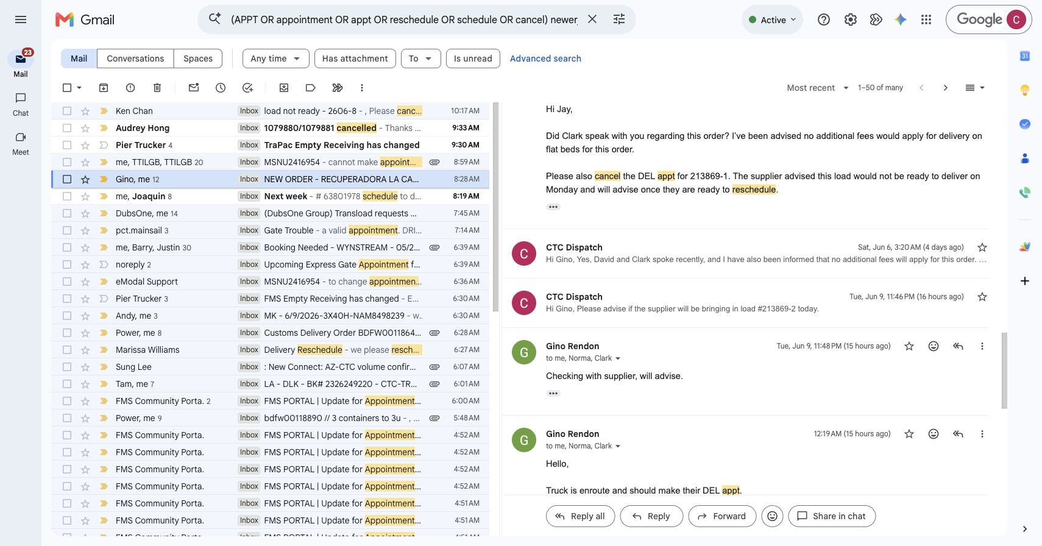Viewport: 1042px width, 546px height.
Task: Open Labels toolbar icon
Action: [311, 88]
